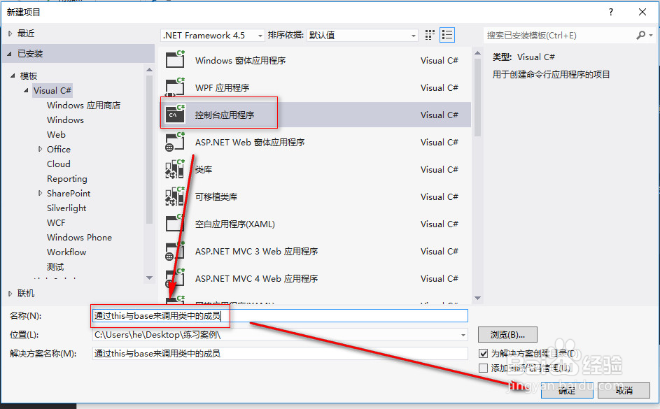The image size is (660, 409).
Task: Select the Reporting tree item
Action: 67,179
